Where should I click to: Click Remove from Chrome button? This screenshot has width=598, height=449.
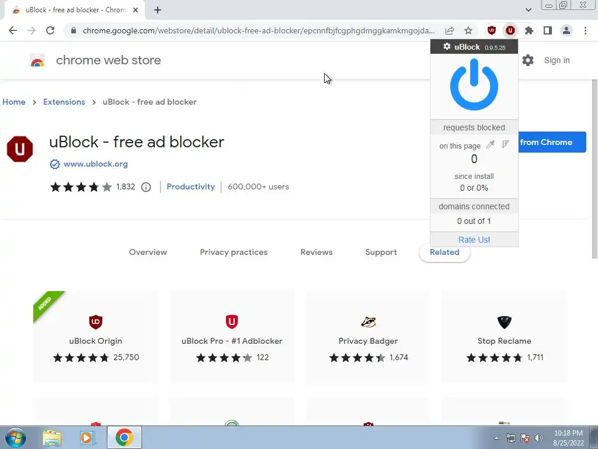552,142
